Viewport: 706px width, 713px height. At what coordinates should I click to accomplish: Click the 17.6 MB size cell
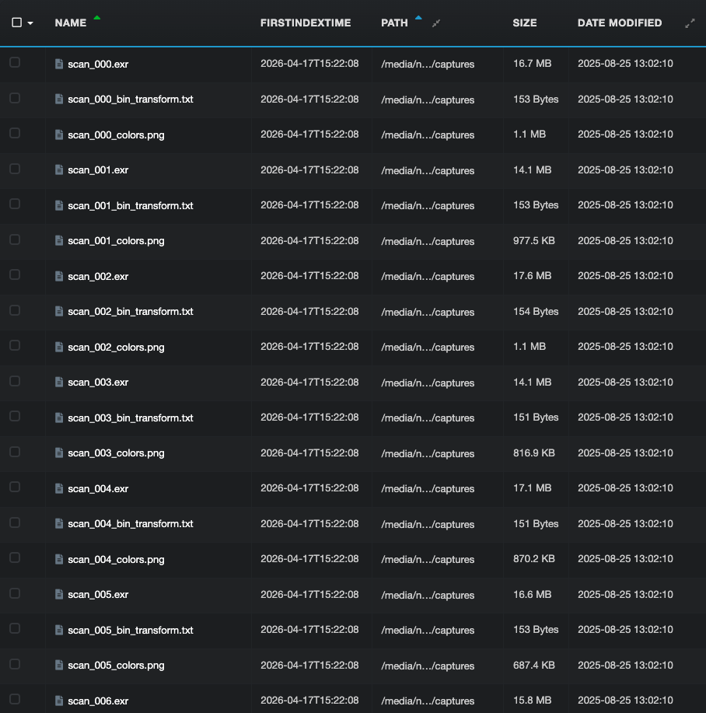click(x=533, y=275)
